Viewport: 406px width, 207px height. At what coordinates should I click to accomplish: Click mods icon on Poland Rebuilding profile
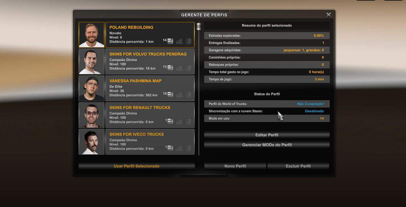tap(170, 41)
